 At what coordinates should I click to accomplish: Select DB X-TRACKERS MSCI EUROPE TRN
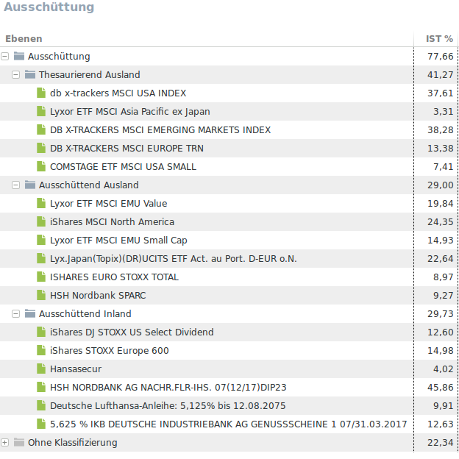[x=127, y=149]
